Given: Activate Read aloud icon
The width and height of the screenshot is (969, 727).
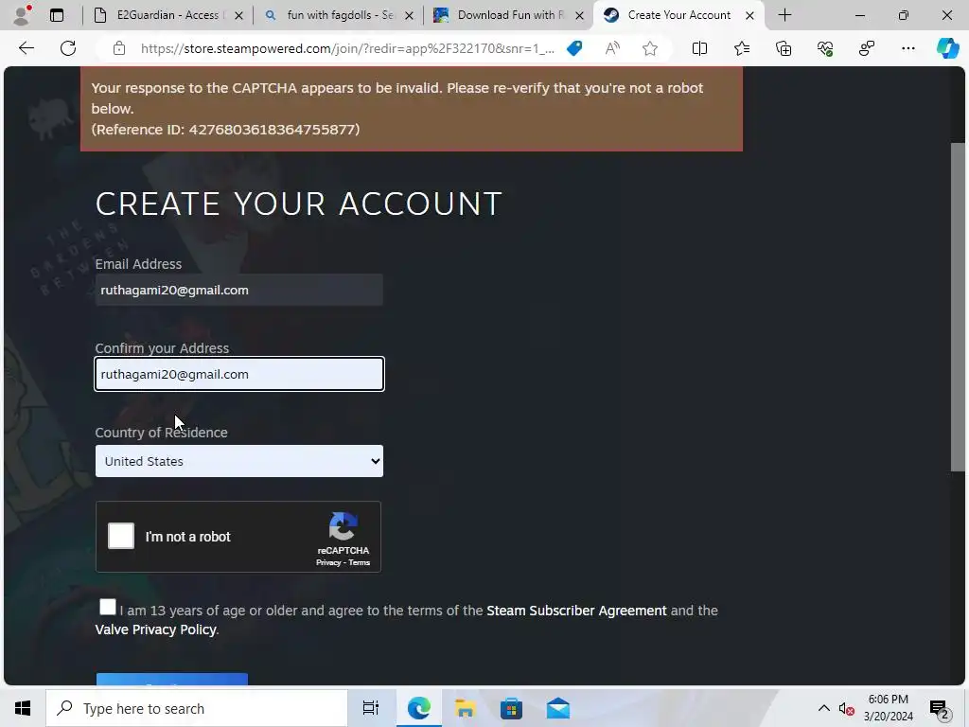Looking at the screenshot, I should pyautogui.click(x=612, y=48).
